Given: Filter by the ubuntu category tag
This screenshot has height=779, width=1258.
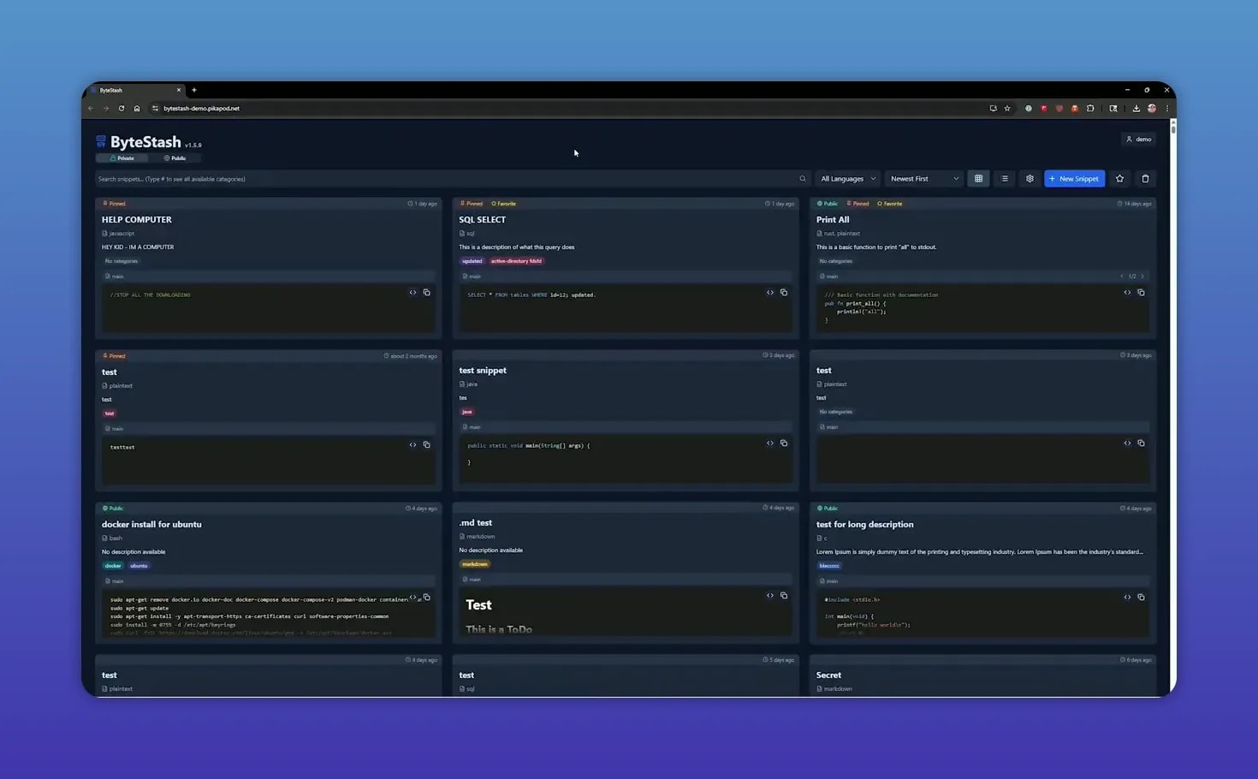Looking at the screenshot, I should coord(139,566).
